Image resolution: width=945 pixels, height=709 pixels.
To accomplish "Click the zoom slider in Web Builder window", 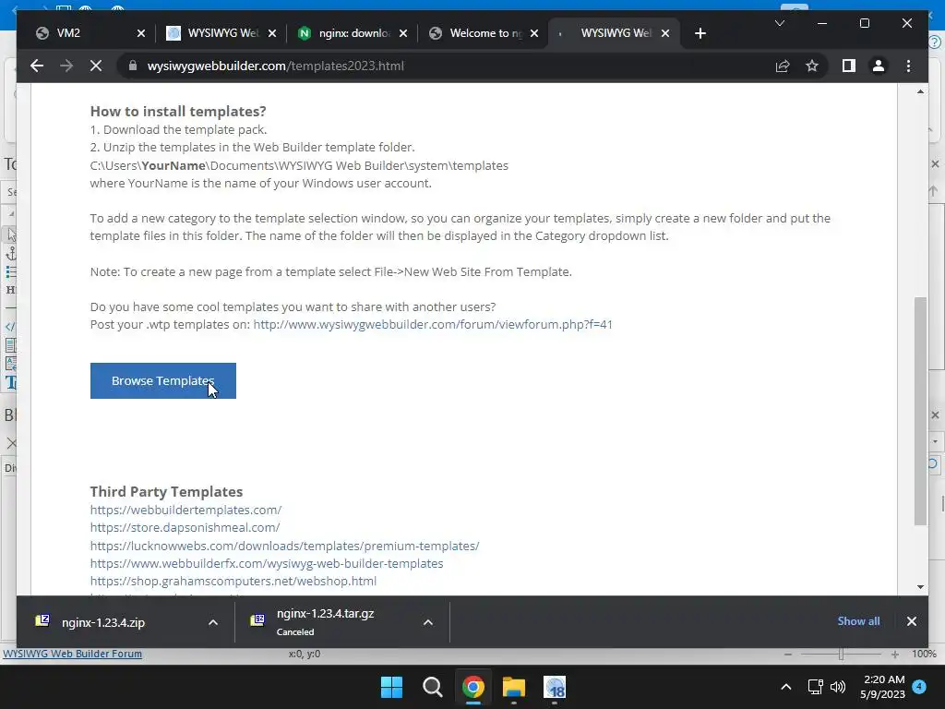I will (842, 655).
